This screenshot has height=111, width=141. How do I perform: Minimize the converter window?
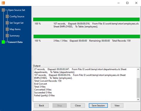coord(118,3)
